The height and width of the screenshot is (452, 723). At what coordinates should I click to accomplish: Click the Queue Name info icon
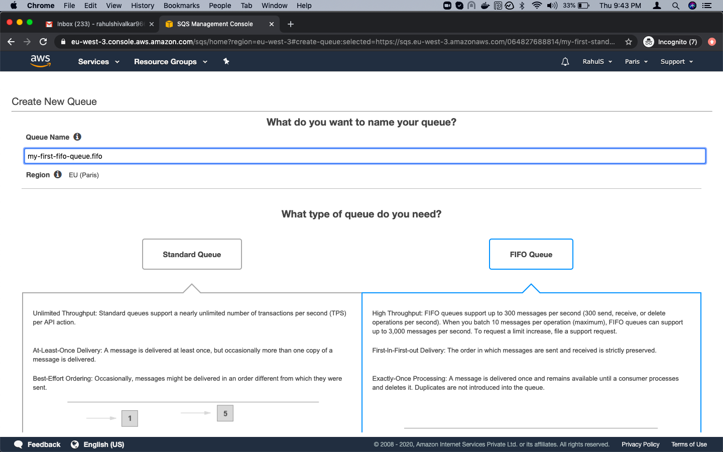point(77,137)
